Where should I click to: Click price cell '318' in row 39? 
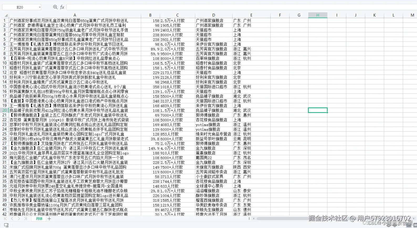[150, 200]
